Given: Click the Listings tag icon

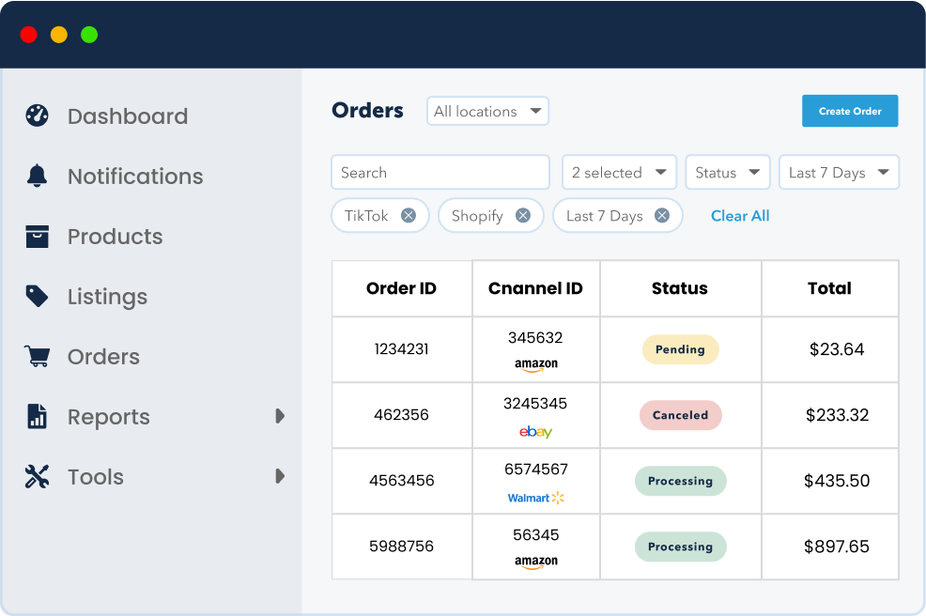Looking at the screenshot, I should tap(37, 297).
